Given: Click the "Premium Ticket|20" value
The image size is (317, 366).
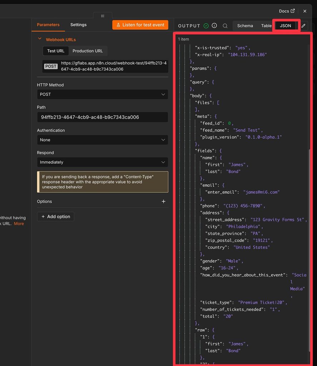Looking at the screenshot, I should coord(261,302).
